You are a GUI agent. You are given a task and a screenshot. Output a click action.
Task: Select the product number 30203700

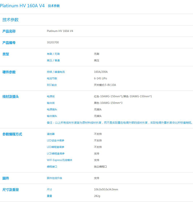click(x=53, y=42)
